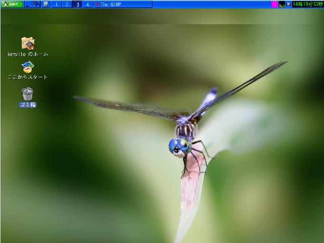Click the ここからスタート label text
Screen dimensions: 324x243
coord(28,77)
